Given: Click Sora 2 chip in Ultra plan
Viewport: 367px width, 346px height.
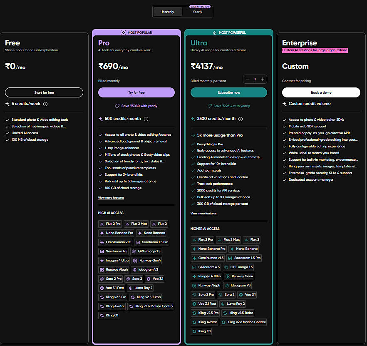Looking at the screenshot, I should coord(226,294).
